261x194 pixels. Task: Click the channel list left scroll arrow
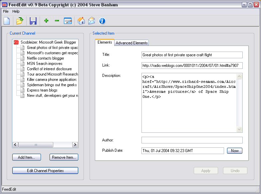[15, 144]
